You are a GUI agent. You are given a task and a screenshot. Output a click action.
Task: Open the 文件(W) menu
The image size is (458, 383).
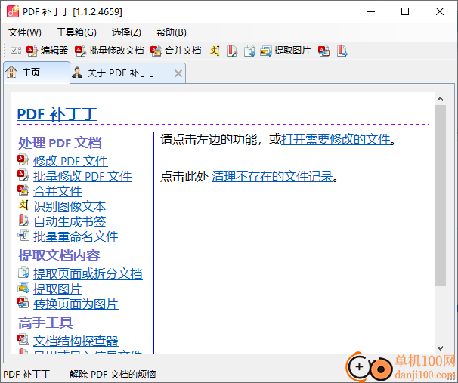tap(24, 32)
